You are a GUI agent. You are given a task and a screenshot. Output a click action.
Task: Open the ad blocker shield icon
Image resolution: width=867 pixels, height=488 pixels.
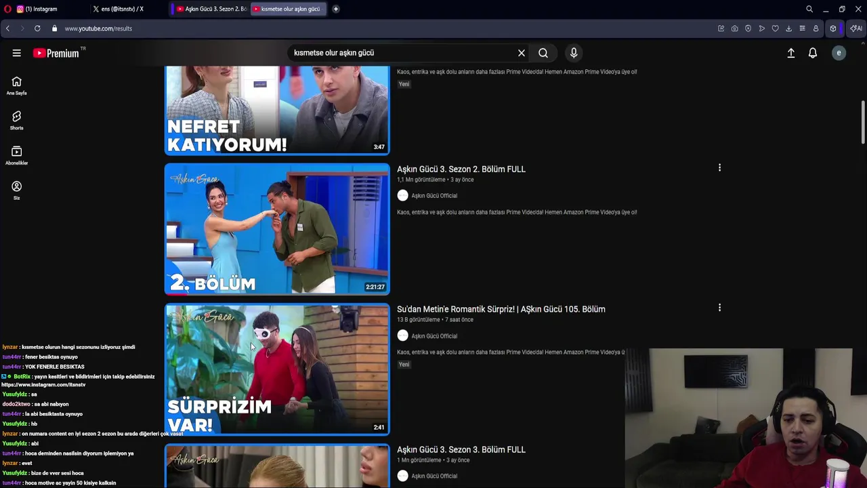point(748,28)
